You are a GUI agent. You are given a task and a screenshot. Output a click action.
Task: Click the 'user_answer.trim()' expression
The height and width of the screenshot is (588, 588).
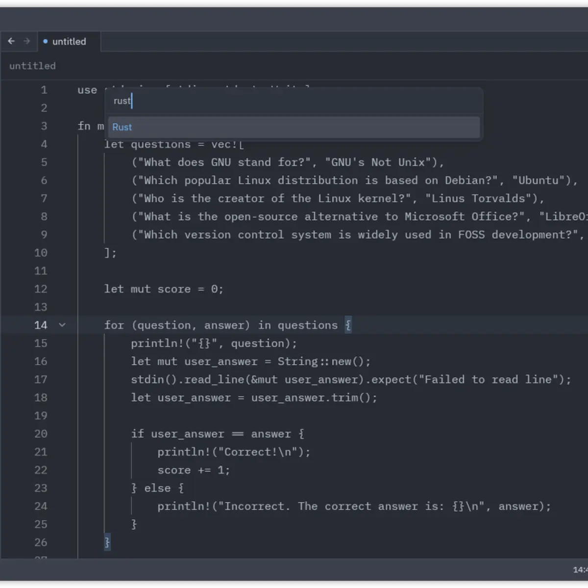311,397
